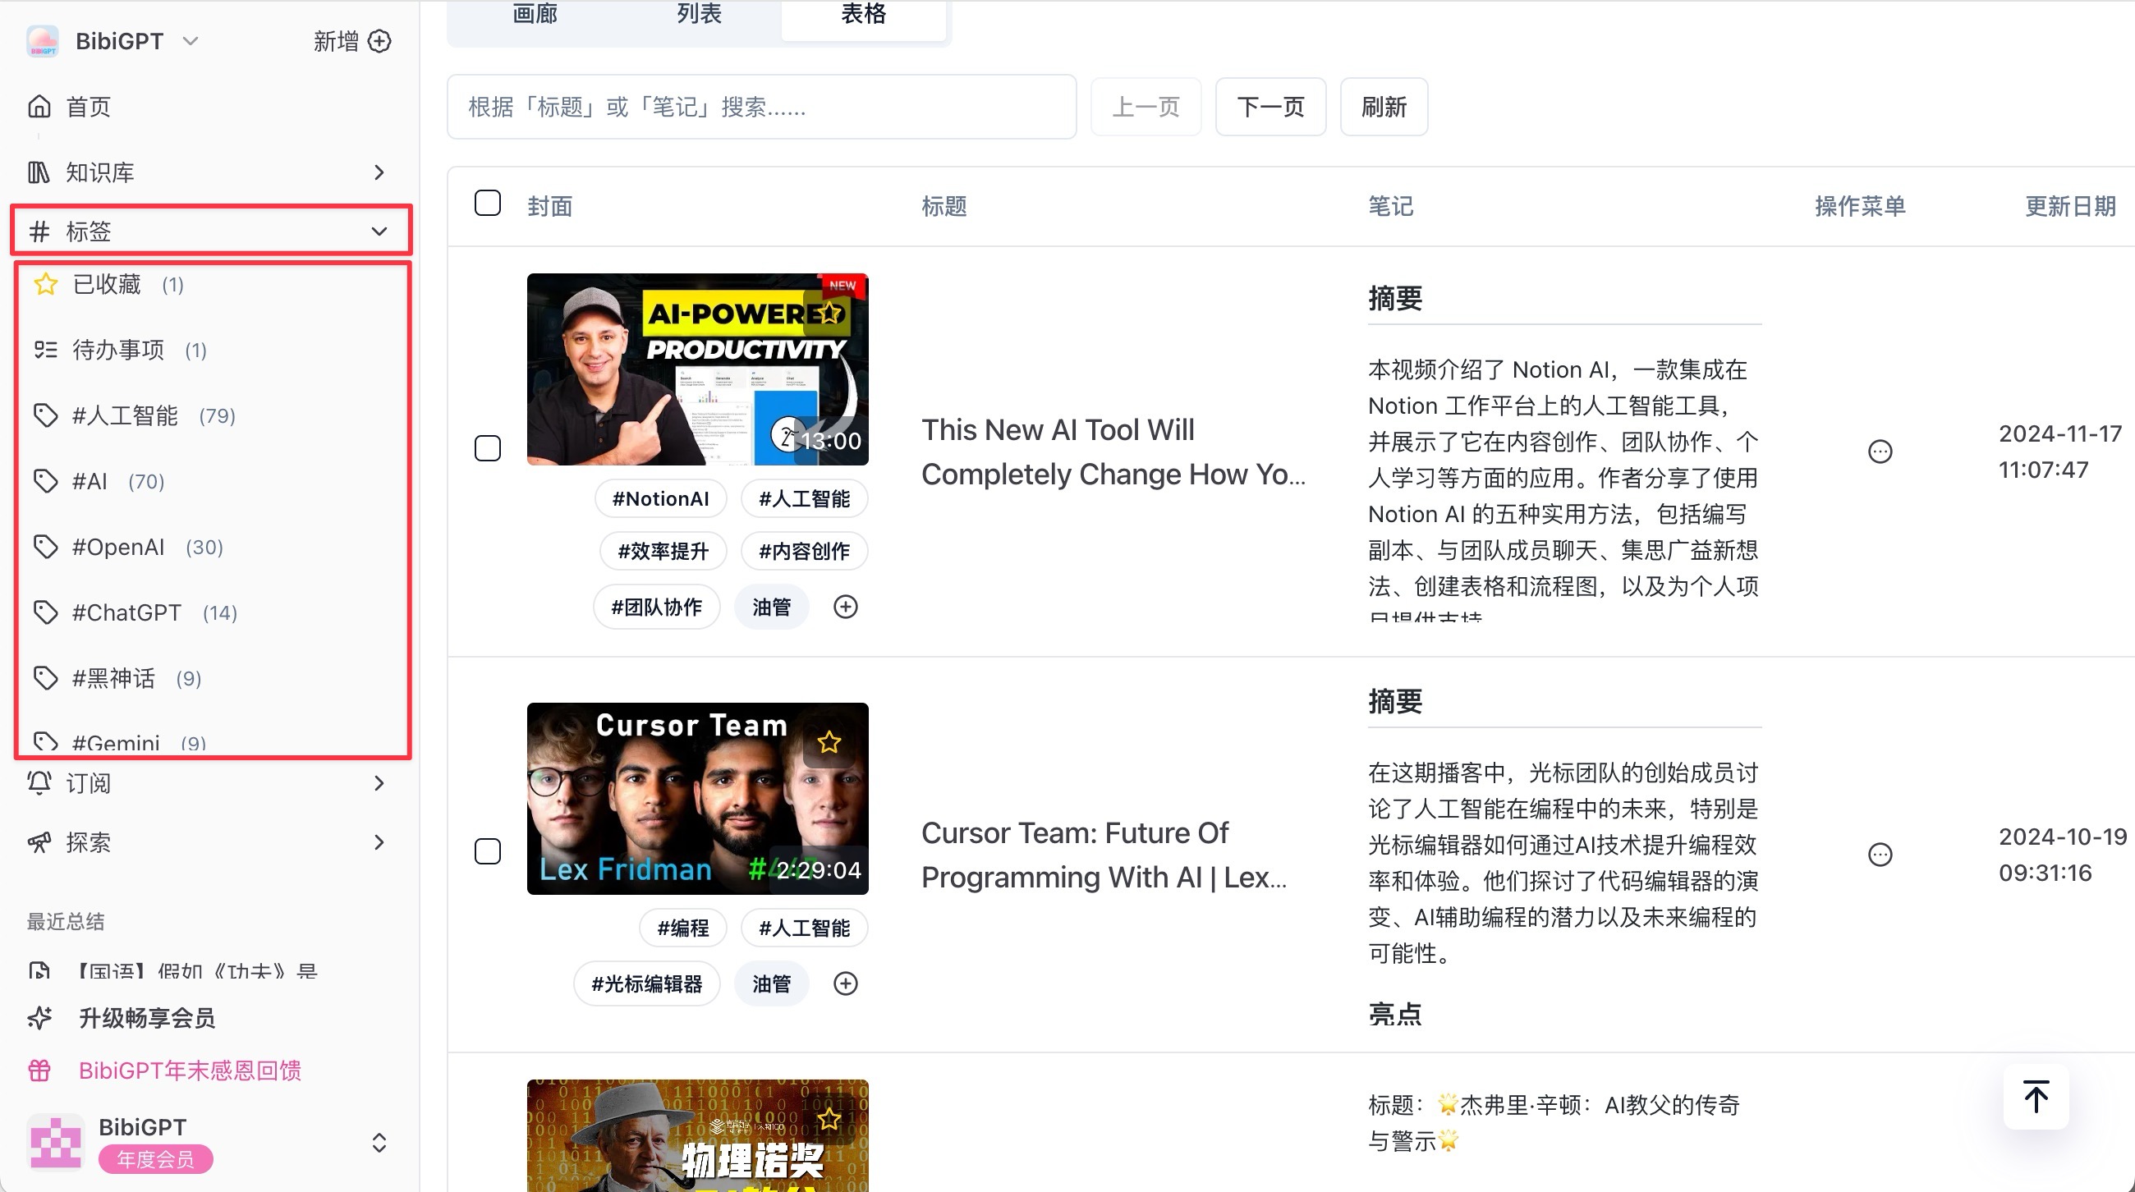Open the 已收藏 starred filter
This screenshot has width=2135, height=1192.
[x=108, y=285]
